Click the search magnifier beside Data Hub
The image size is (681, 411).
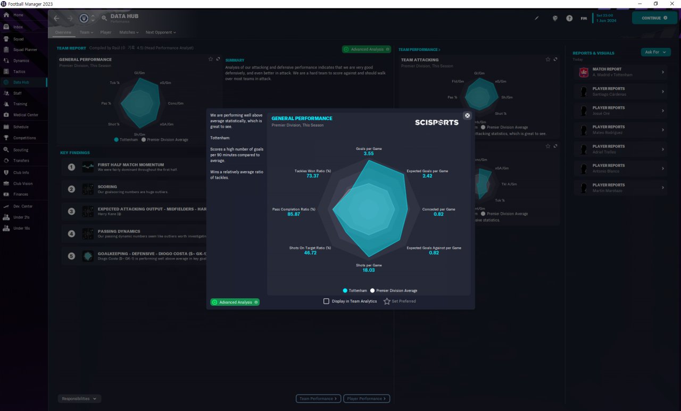(x=104, y=18)
